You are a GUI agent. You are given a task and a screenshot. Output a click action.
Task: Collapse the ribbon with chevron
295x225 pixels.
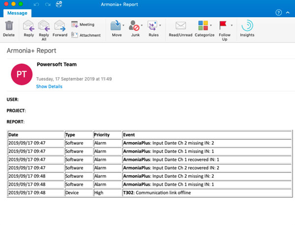pyautogui.click(x=288, y=13)
